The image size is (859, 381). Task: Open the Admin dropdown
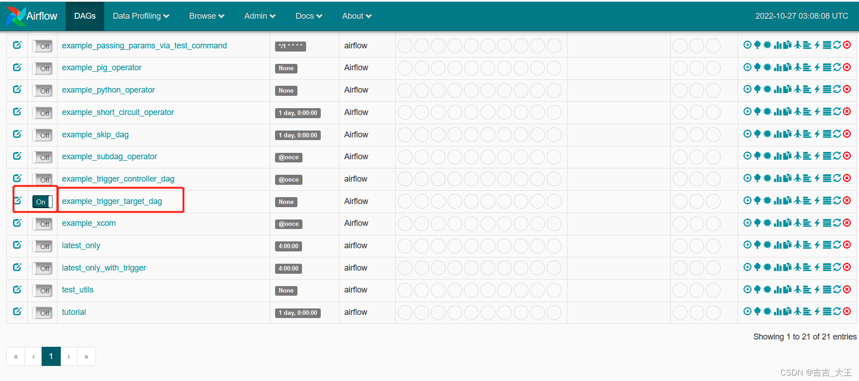point(260,16)
